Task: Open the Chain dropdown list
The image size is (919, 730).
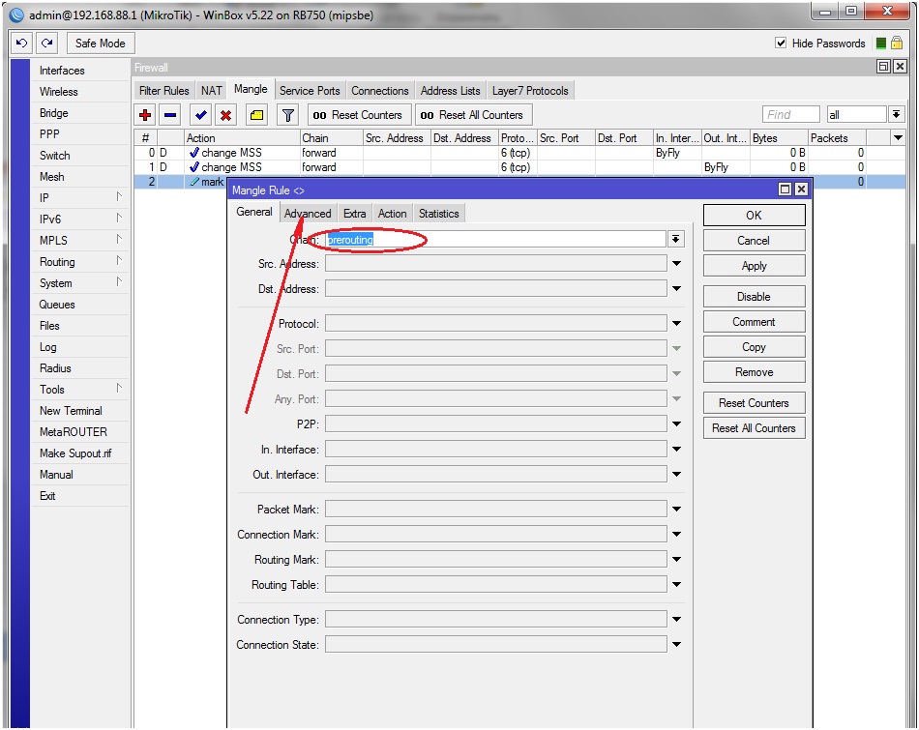Action: 676,239
